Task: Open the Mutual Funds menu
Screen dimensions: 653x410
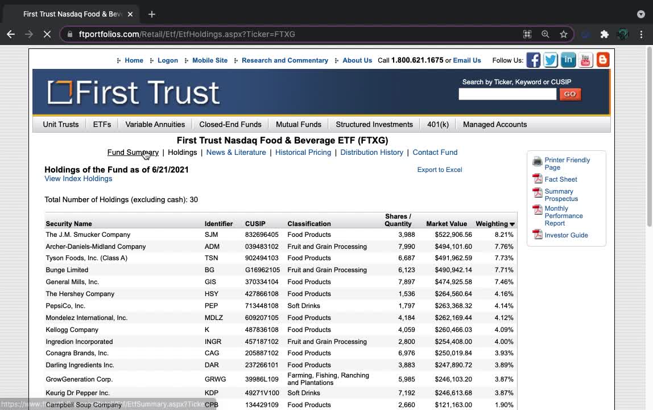Action: click(x=299, y=124)
